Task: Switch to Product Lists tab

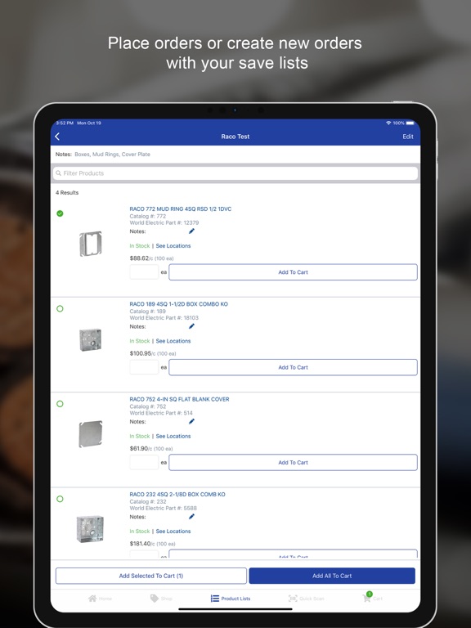Action: tap(231, 599)
